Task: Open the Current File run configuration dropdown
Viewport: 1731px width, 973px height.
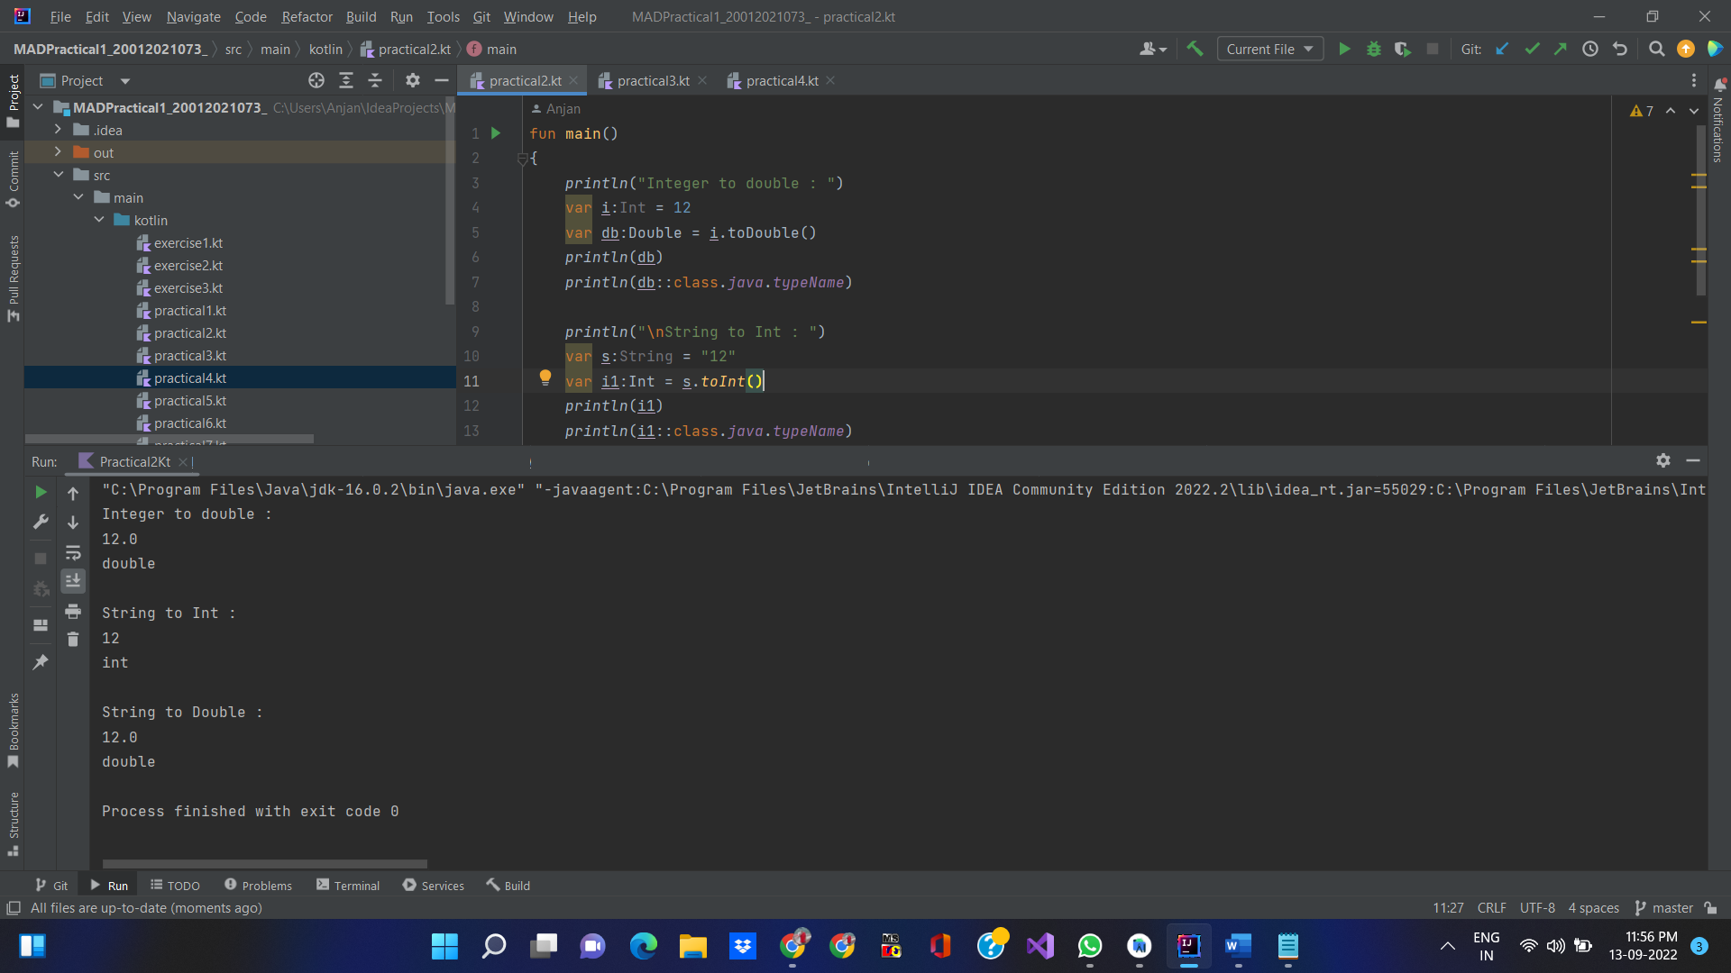Action: tap(1269, 49)
